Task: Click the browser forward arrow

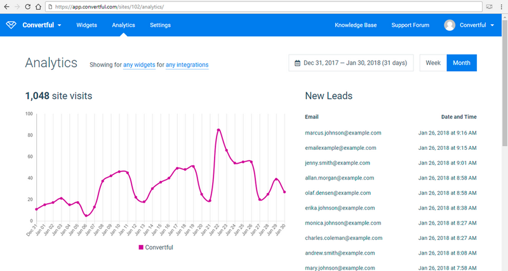Action: coord(17,7)
